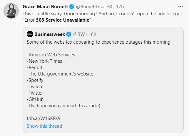This screenshot has height=136, width=193.
Task: Click the -Amazon Web Services line
Action: [x=51, y=55]
